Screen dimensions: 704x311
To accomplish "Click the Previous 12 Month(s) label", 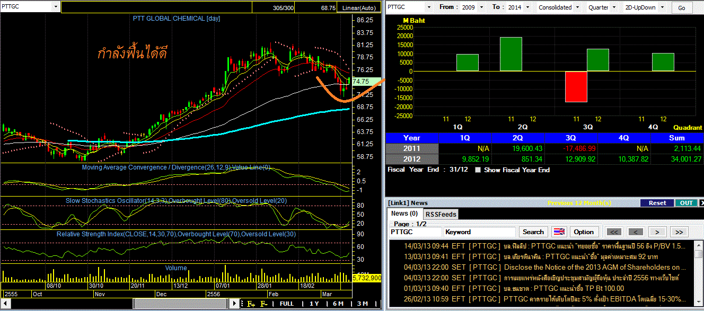I will pyautogui.click(x=578, y=203).
